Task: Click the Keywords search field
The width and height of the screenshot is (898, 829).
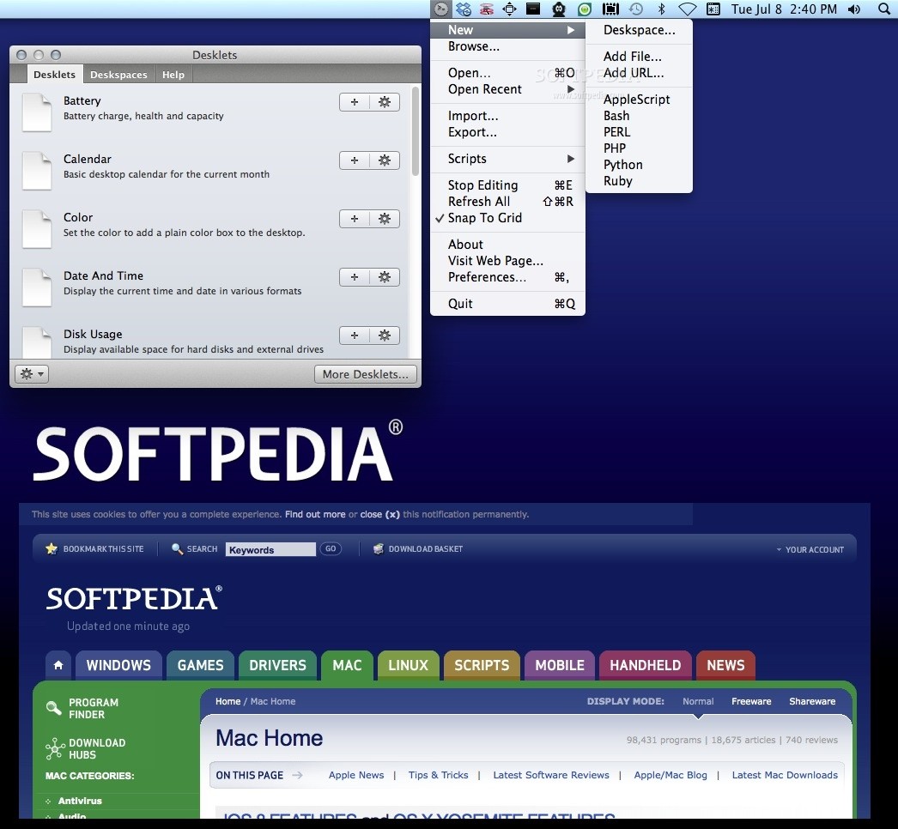Action: [270, 549]
